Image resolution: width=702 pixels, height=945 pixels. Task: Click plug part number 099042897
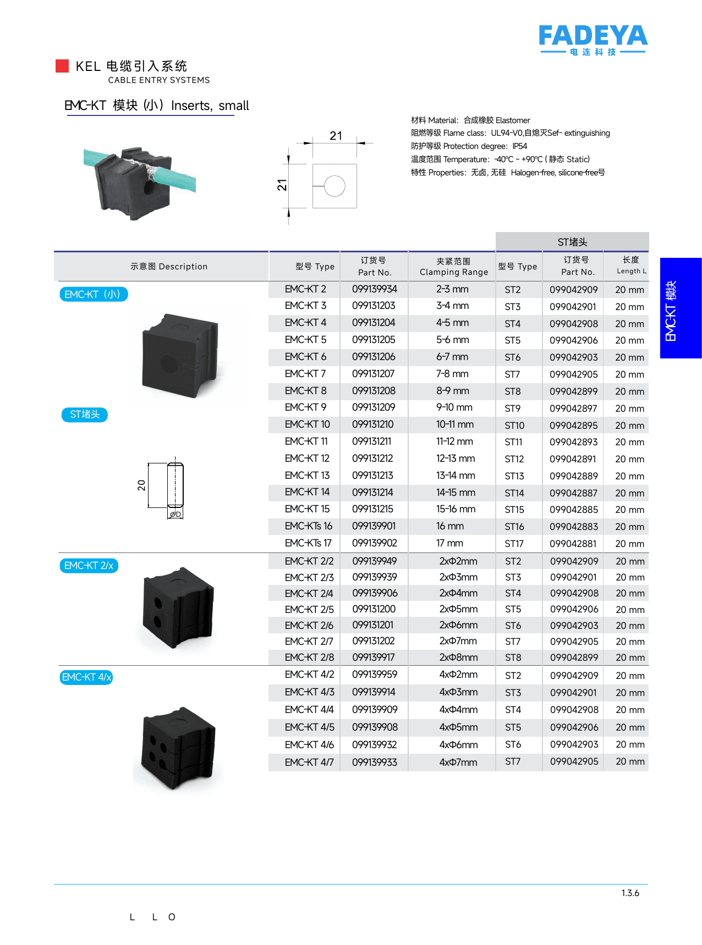coord(574,408)
